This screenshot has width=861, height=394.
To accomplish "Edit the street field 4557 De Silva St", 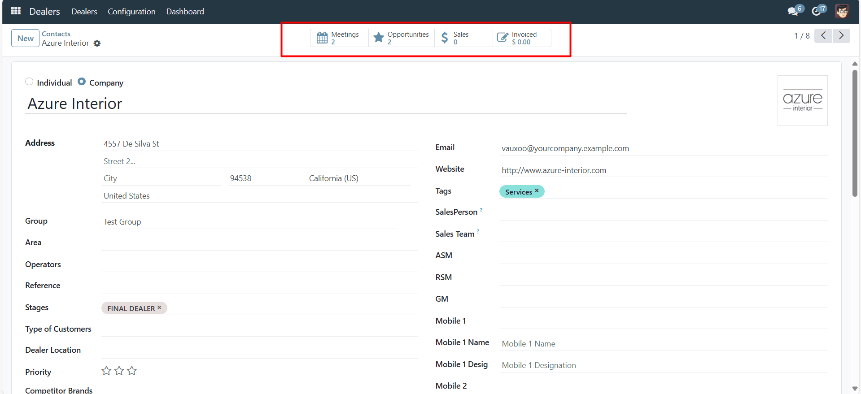I will point(259,144).
